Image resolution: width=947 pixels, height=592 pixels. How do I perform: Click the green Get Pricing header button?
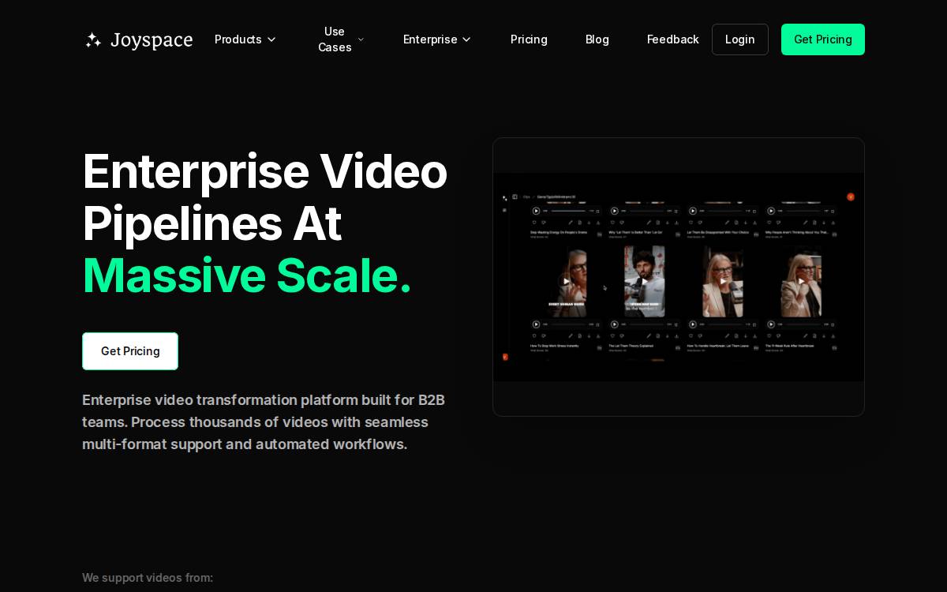tap(823, 39)
